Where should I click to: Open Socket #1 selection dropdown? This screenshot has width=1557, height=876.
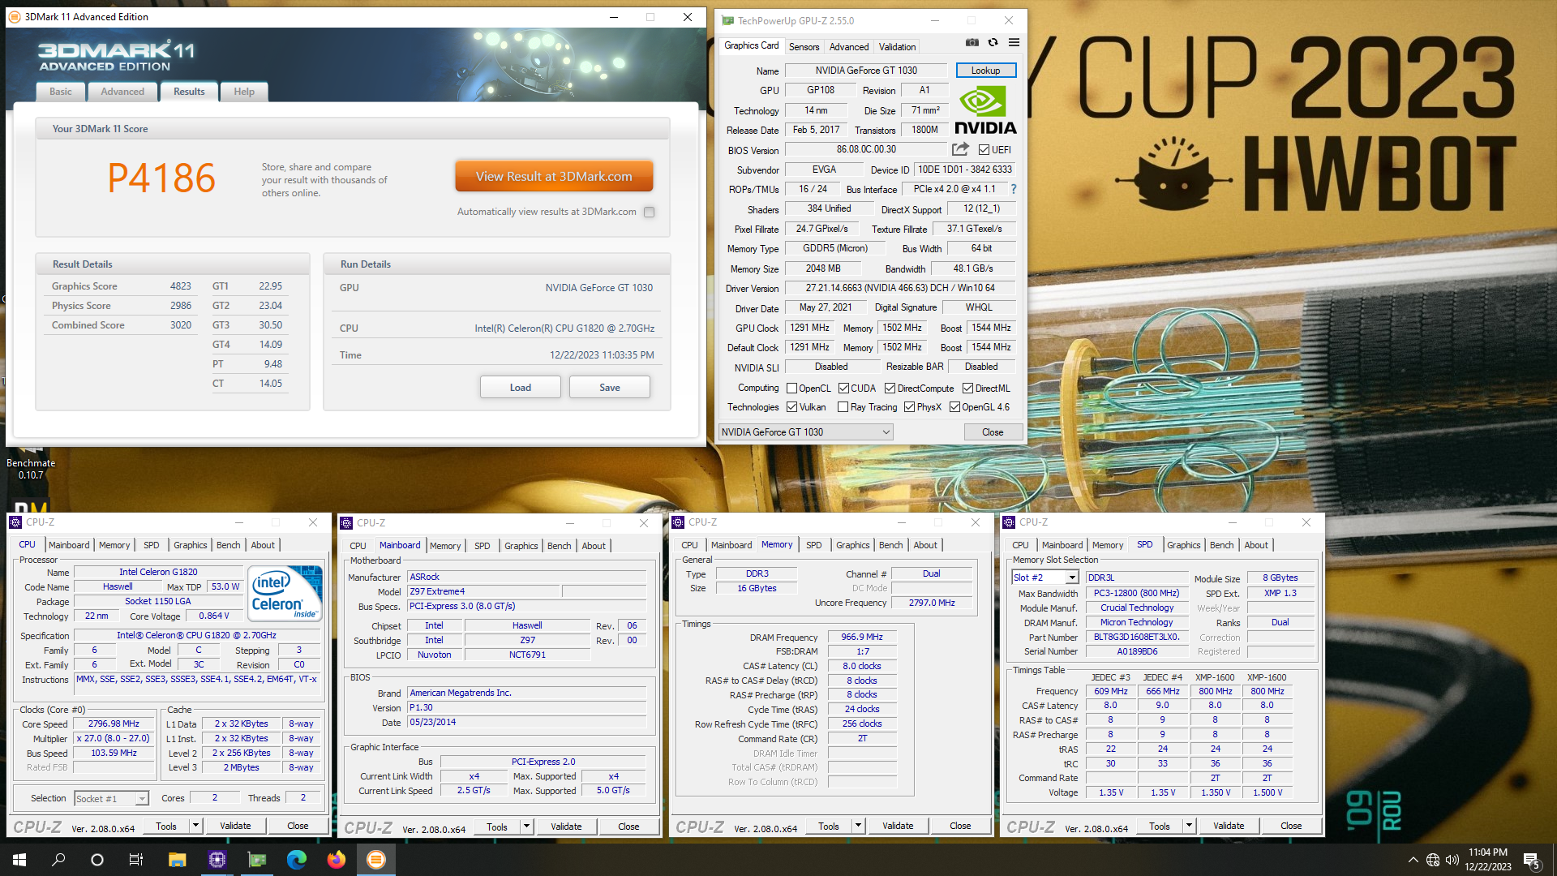pos(111,799)
